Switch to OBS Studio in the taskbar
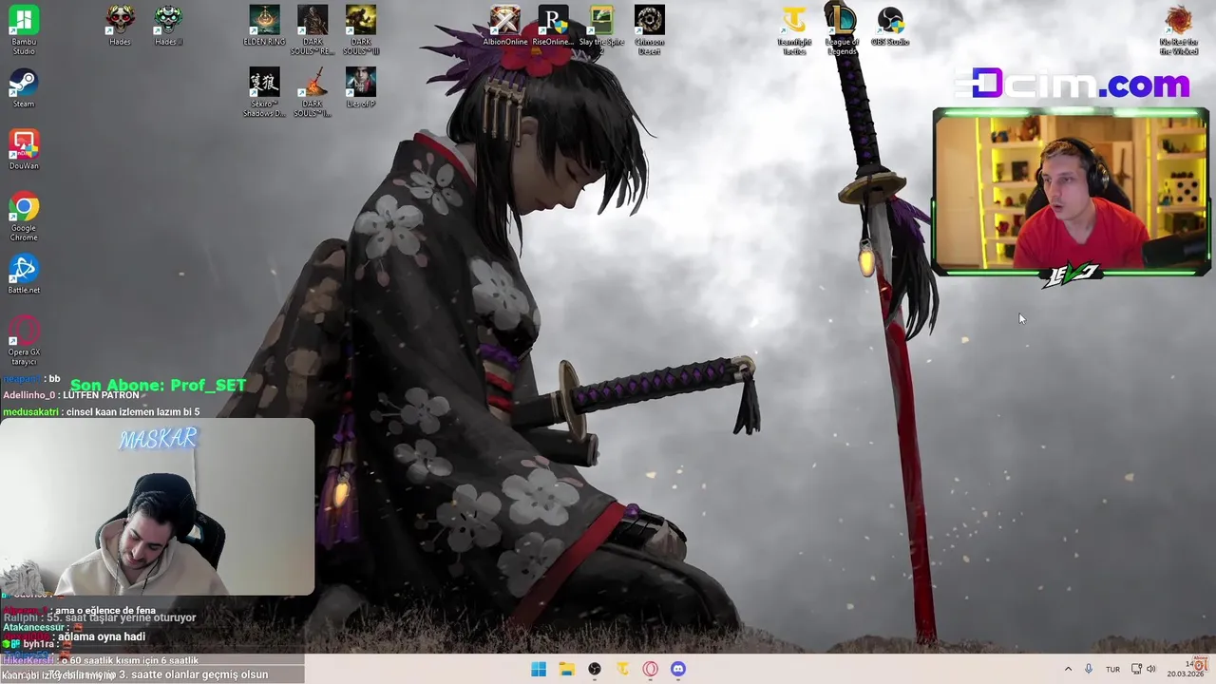Screen dimensions: 1216x684 point(595,669)
